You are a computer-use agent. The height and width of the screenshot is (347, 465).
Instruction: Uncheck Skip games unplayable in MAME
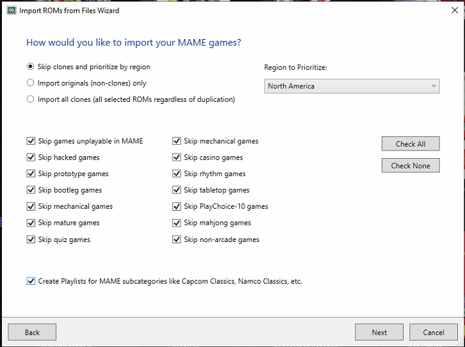tap(31, 141)
